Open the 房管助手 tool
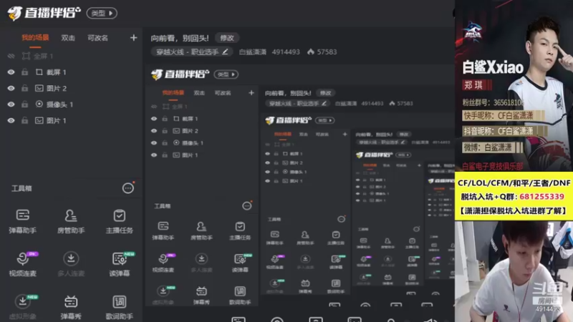 71,221
